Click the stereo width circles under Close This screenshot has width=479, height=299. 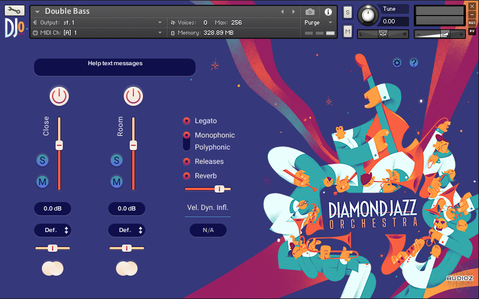53,269
